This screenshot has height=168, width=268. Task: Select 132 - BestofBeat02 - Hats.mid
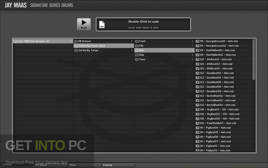[224, 96]
